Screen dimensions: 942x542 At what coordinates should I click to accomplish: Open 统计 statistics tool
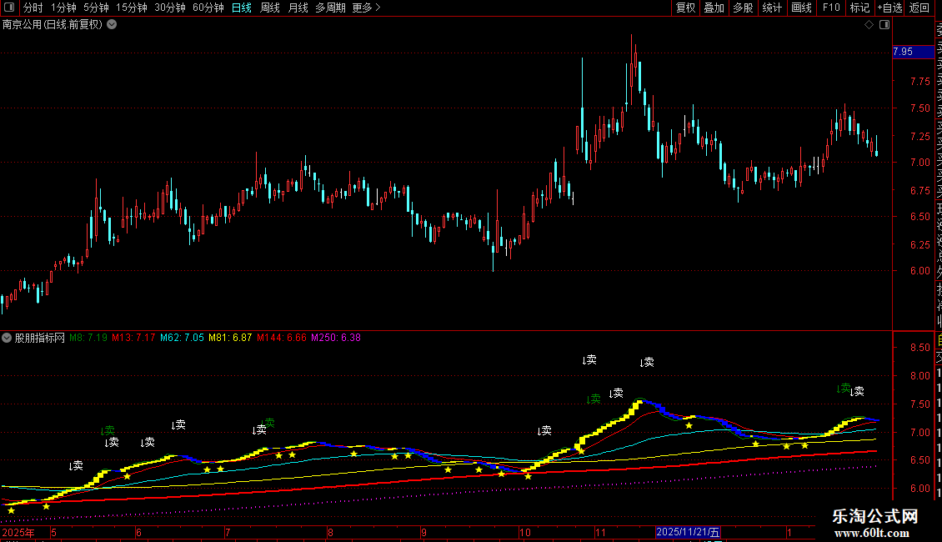click(772, 8)
